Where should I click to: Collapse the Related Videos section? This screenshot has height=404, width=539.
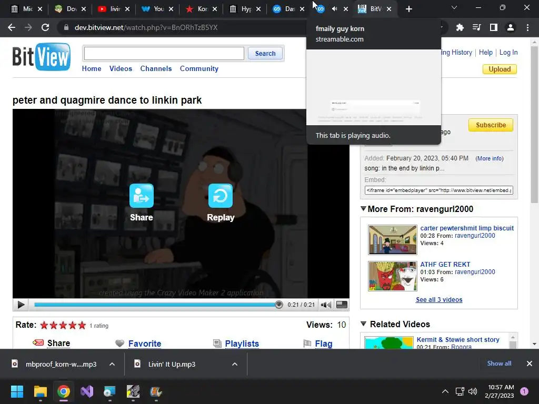[x=363, y=324]
